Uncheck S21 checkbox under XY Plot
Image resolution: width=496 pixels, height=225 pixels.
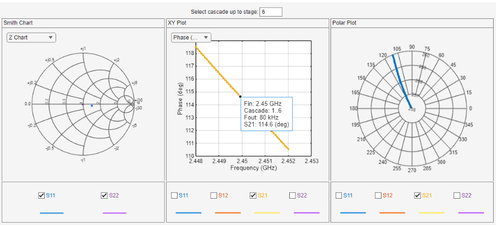click(253, 196)
